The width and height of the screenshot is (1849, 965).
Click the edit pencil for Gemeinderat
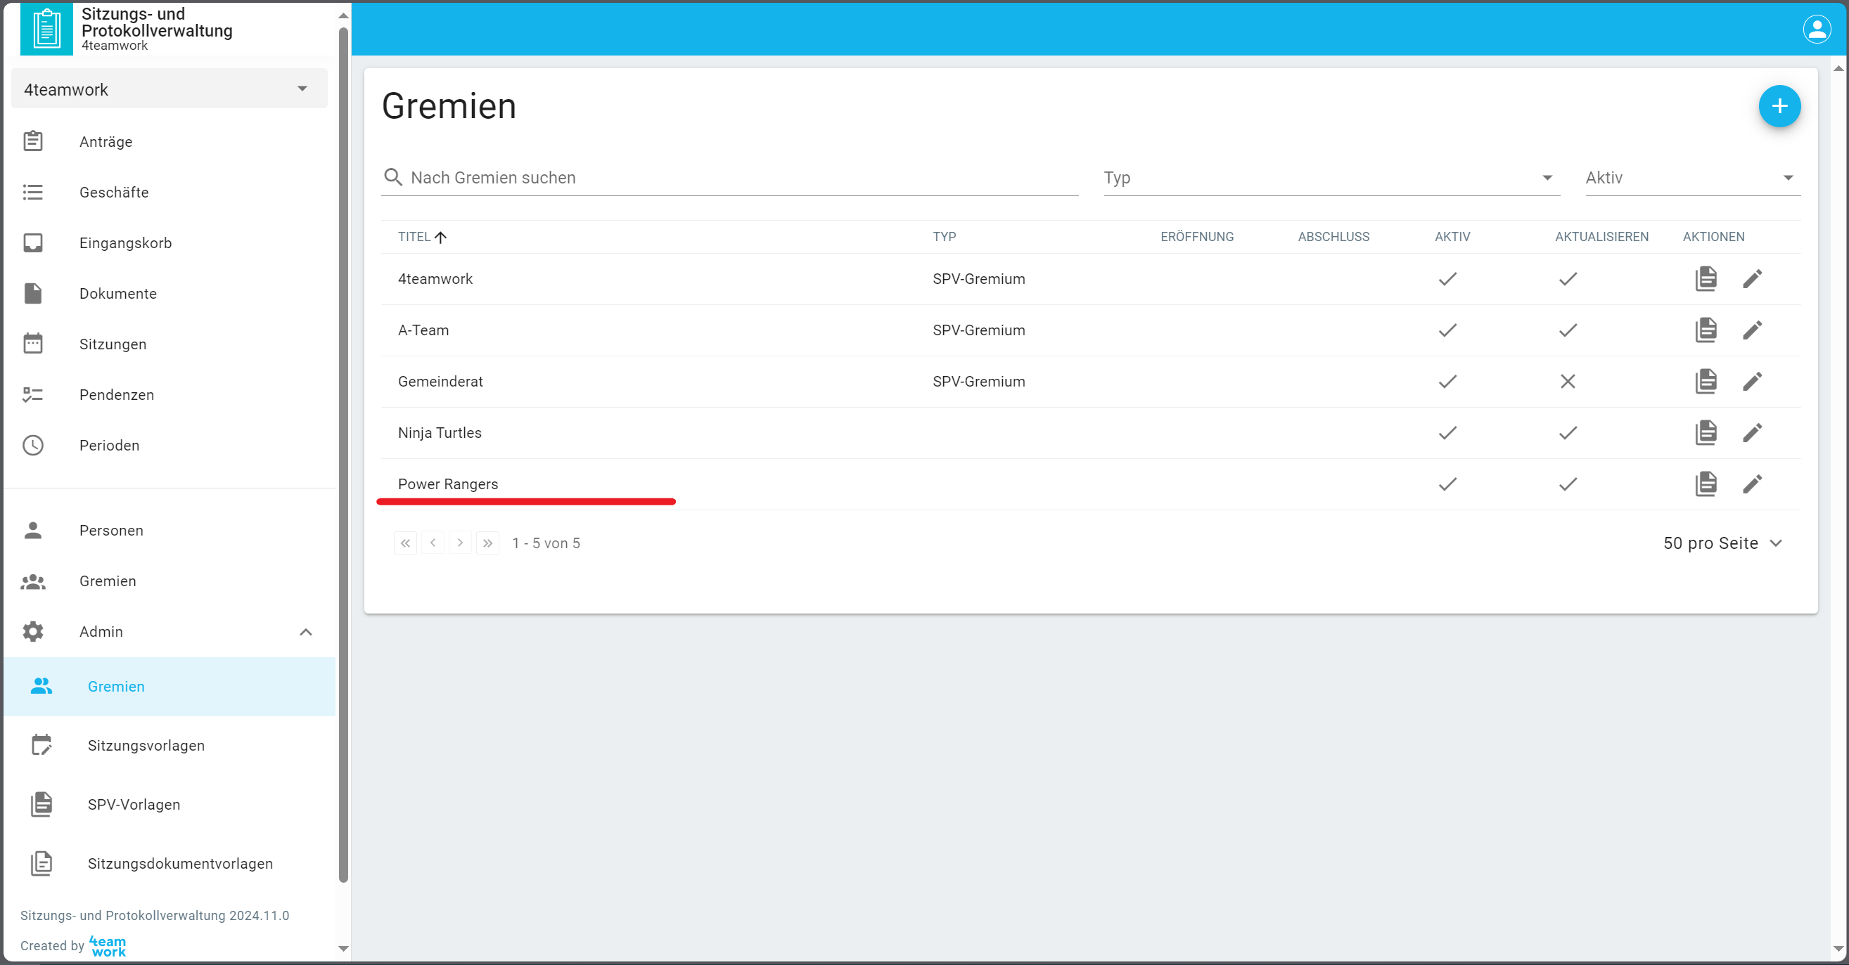pos(1751,382)
